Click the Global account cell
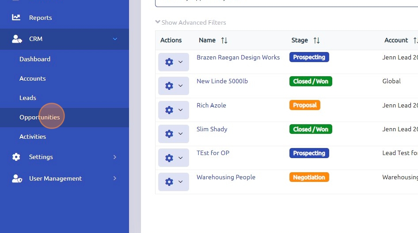This screenshot has height=233, width=418. coord(391,81)
